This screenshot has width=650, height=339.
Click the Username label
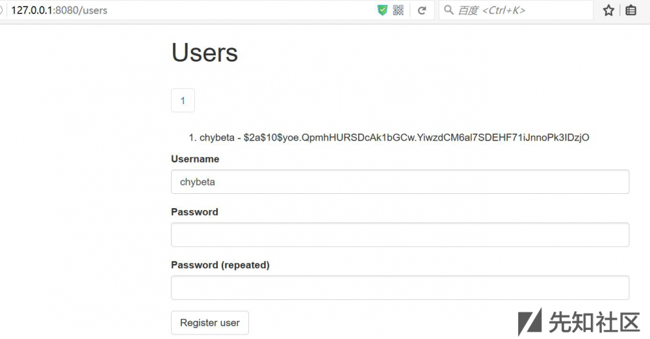(x=195, y=159)
